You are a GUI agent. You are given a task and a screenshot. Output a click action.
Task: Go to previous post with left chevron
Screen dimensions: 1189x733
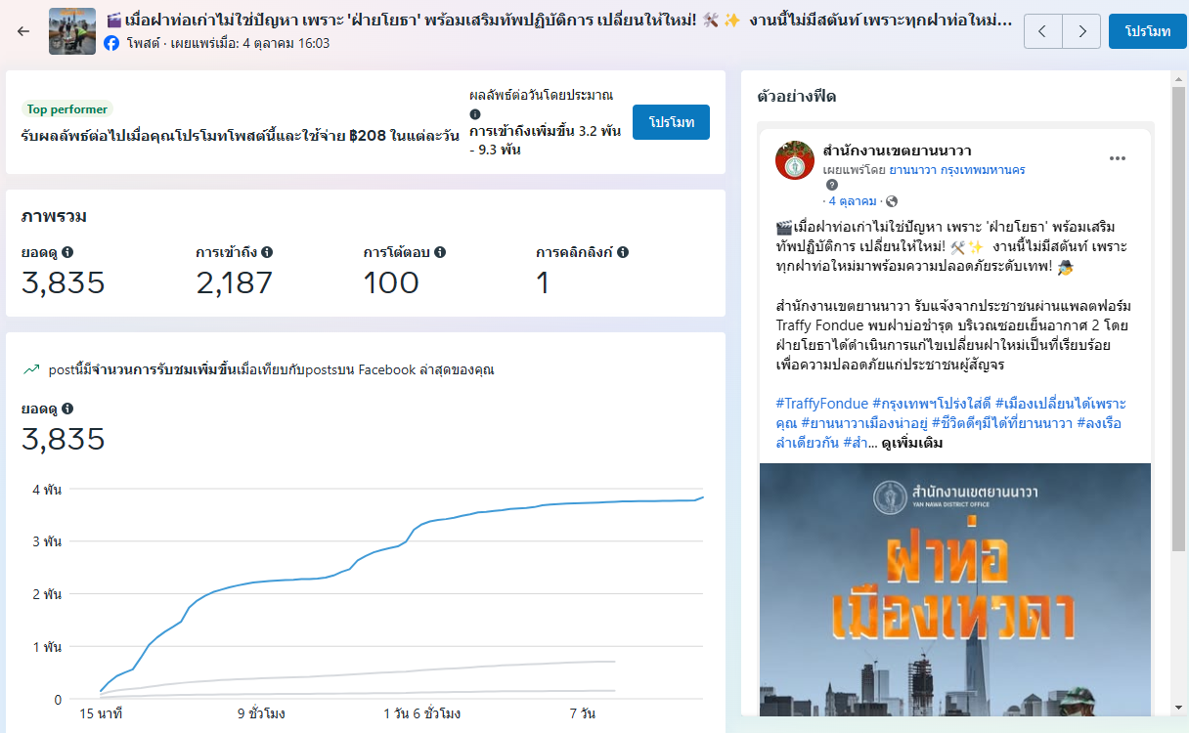[1042, 31]
